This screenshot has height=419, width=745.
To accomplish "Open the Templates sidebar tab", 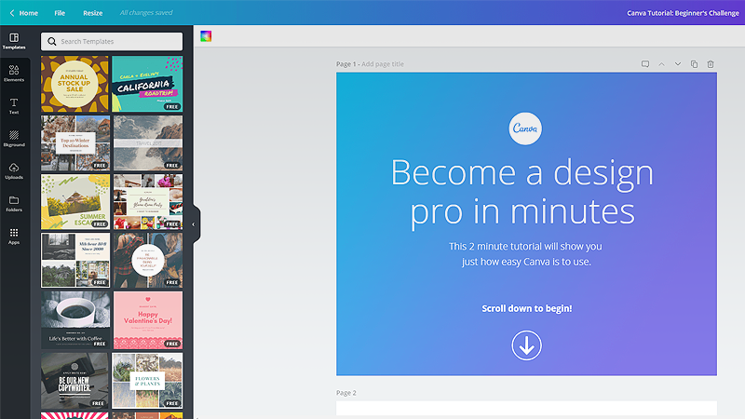I will tap(14, 41).
